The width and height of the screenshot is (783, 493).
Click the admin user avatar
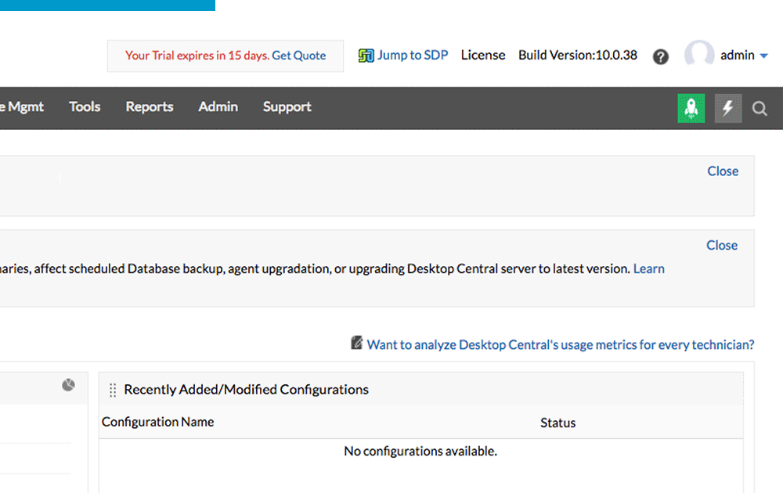[x=698, y=56]
